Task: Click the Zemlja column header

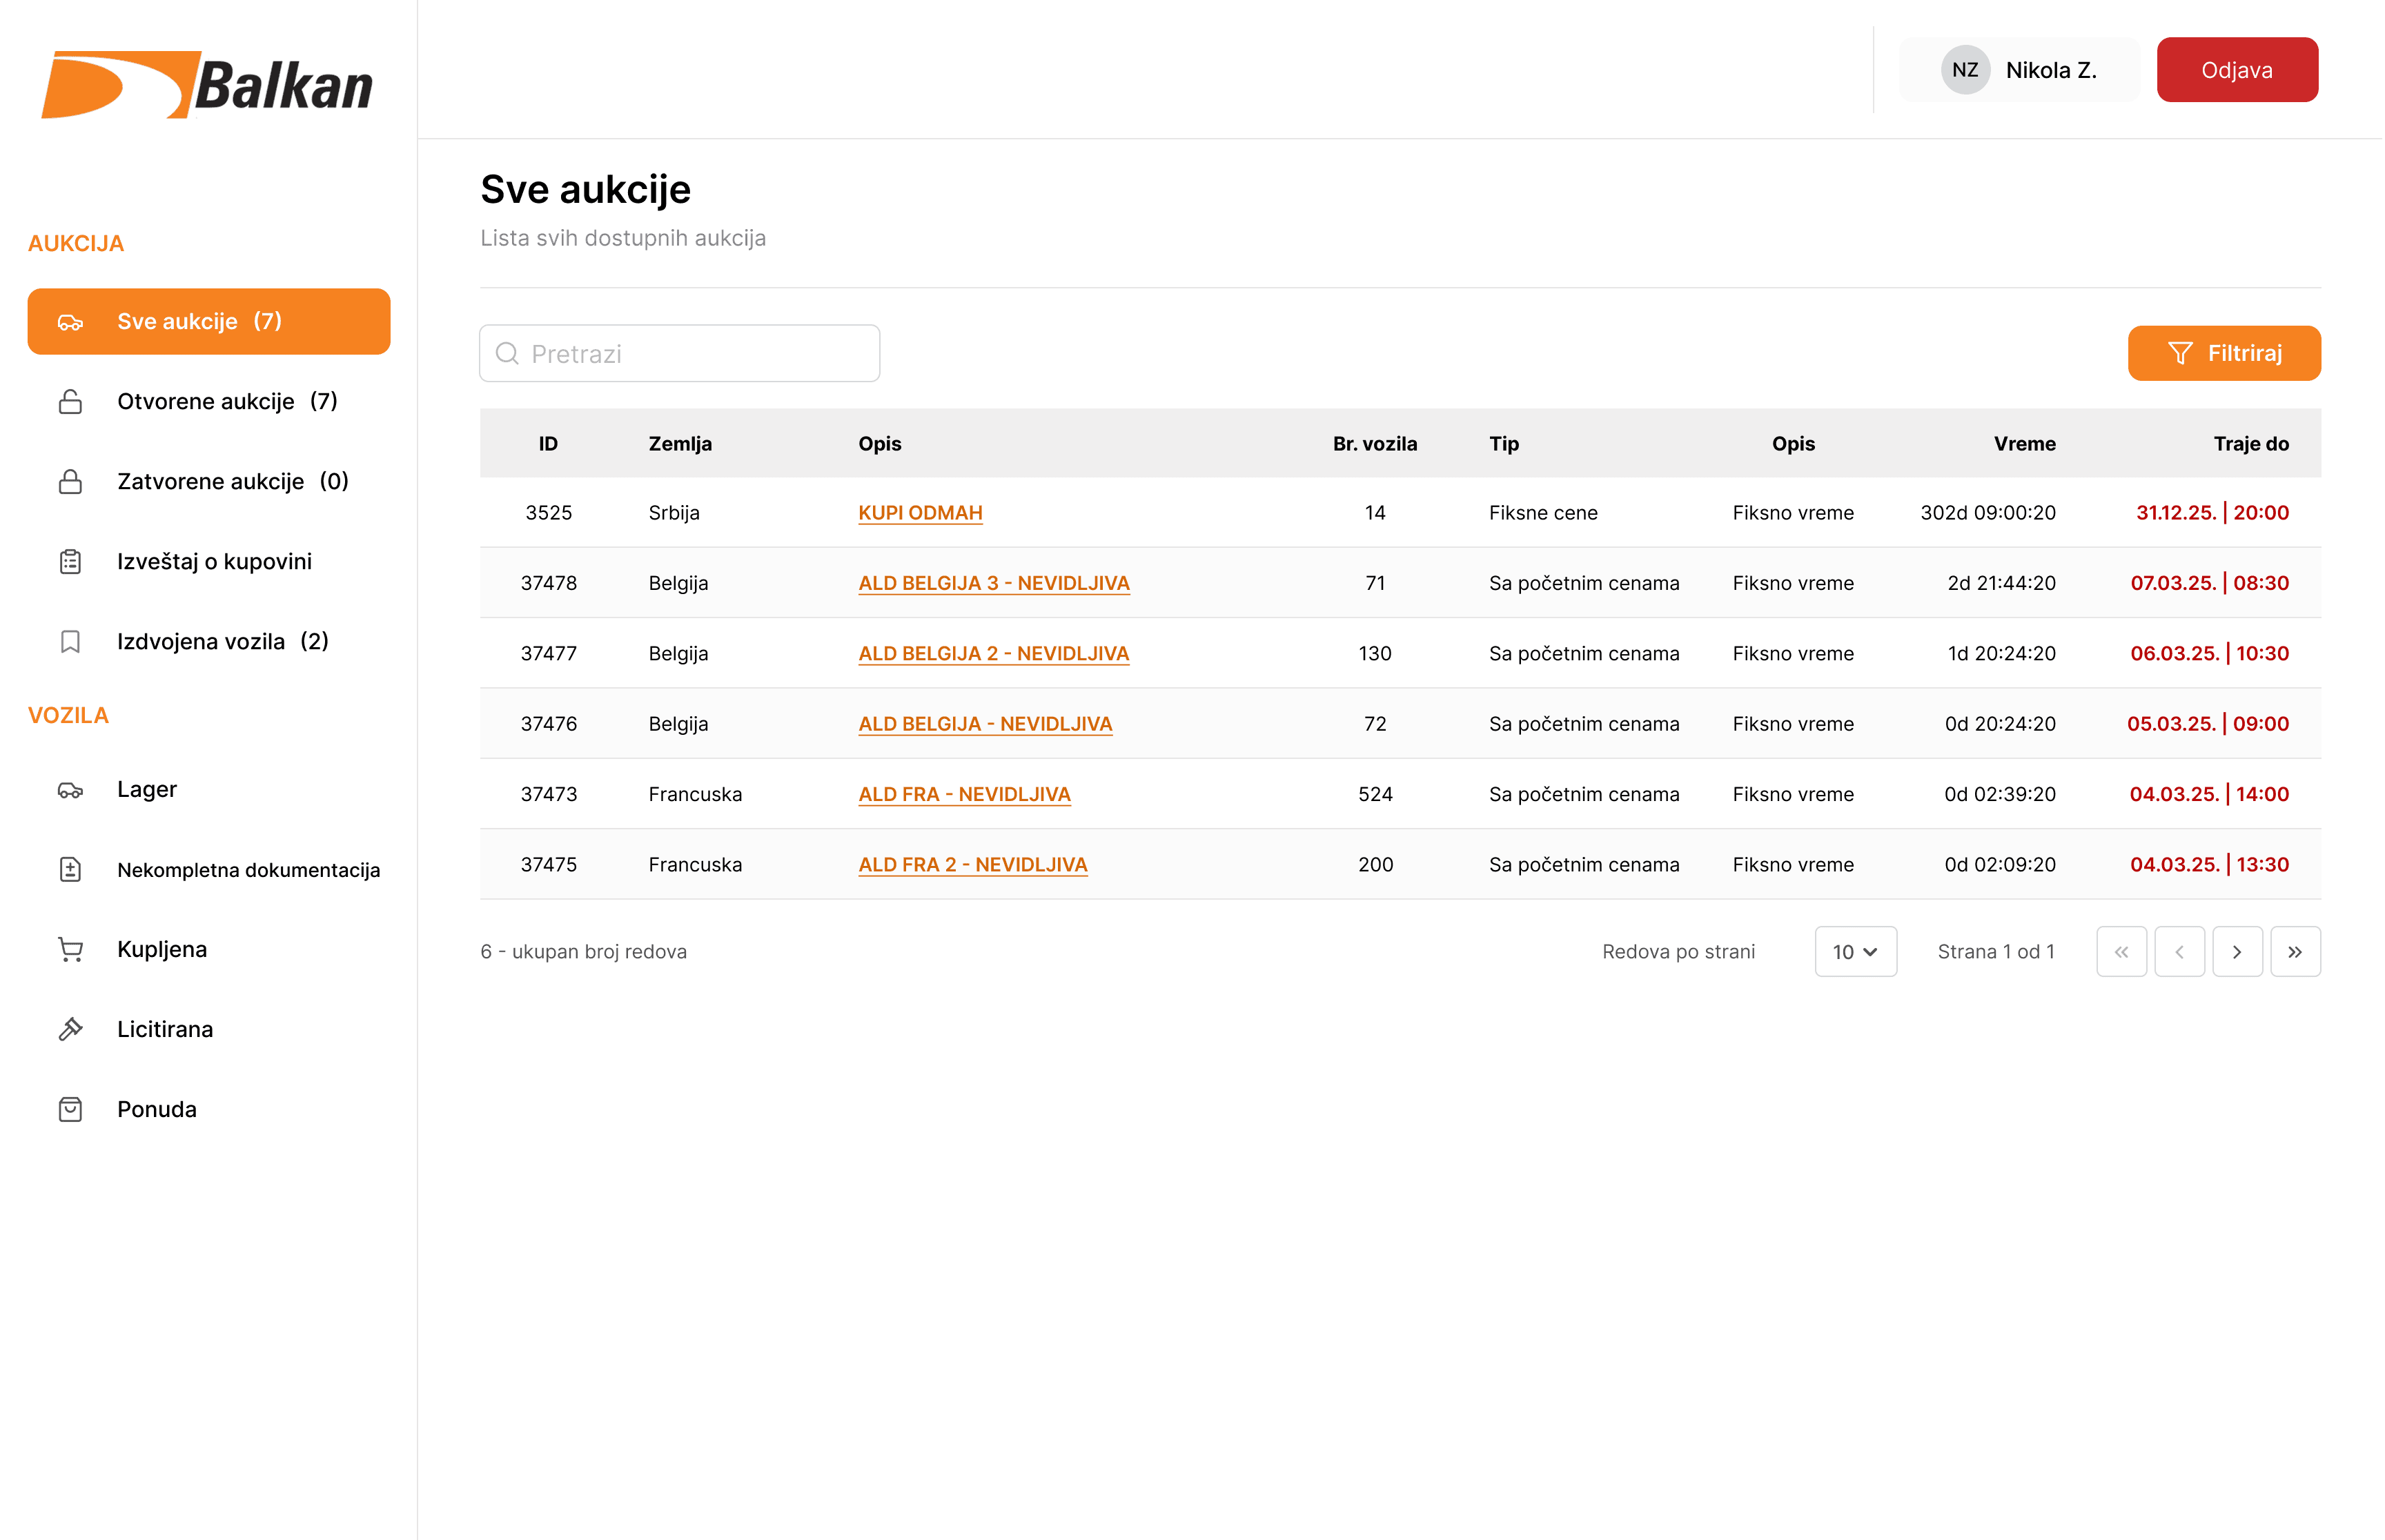Action: click(680, 444)
